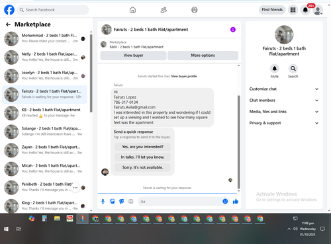Viewport: 331px width, 244px height.
Task: Open the listing thumbnail in the chat header
Action: point(107,30)
